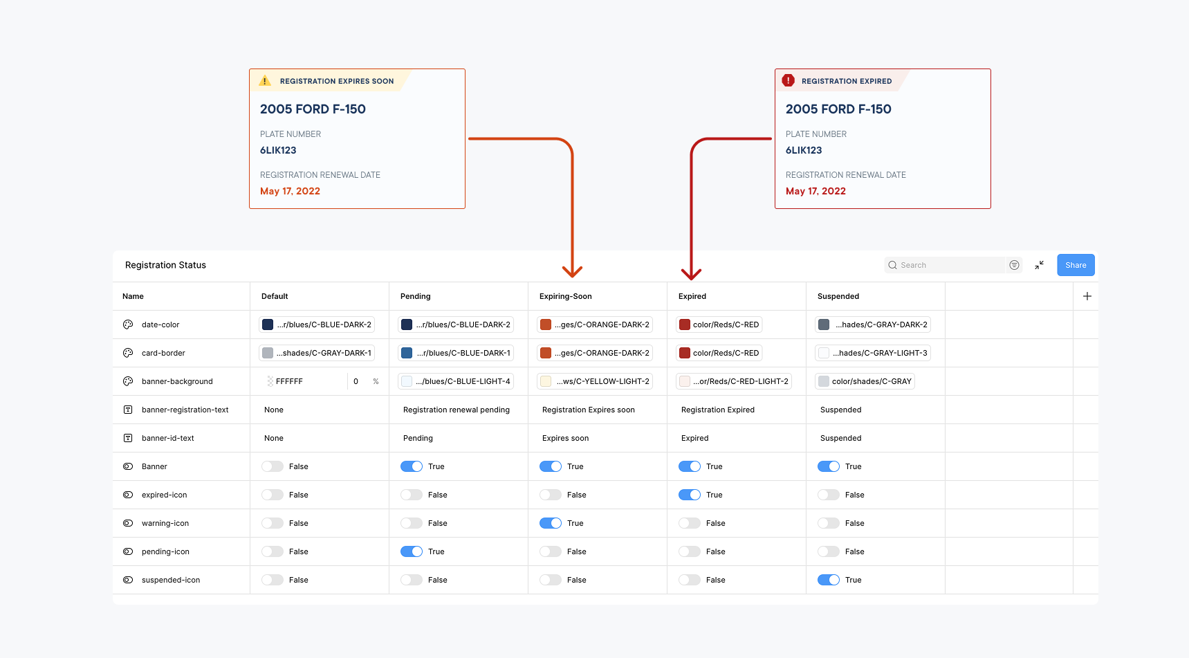Viewport: 1189px width, 658px height.
Task: Click the Share button
Action: click(1076, 265)
